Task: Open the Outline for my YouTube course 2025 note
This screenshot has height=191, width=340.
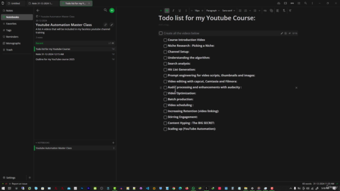Action: [75, 59]
